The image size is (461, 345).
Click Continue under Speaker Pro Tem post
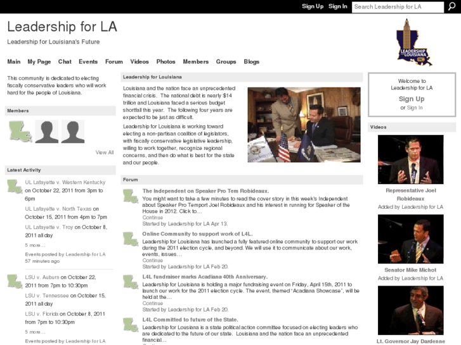[153, 218]
